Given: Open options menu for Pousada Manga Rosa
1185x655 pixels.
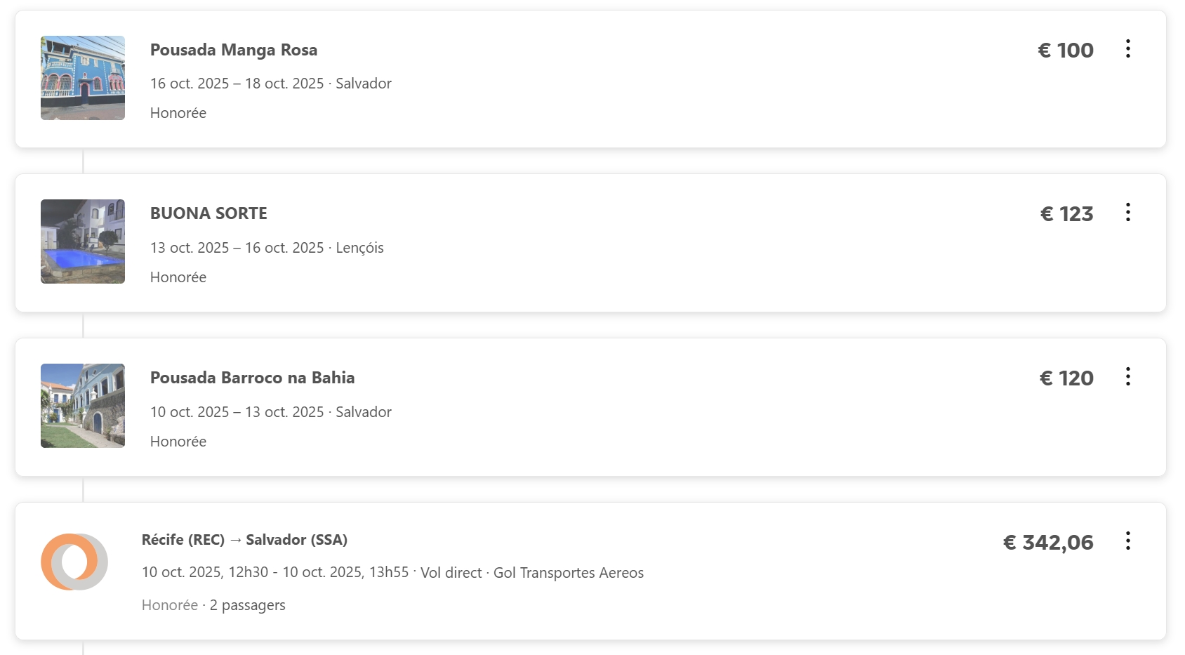Looking at the screenshot, I should click(x=1127, y=48).
